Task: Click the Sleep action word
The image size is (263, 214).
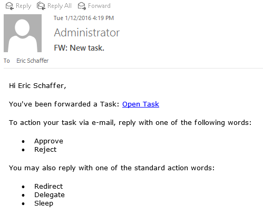Action: click(x=44, y=203)
